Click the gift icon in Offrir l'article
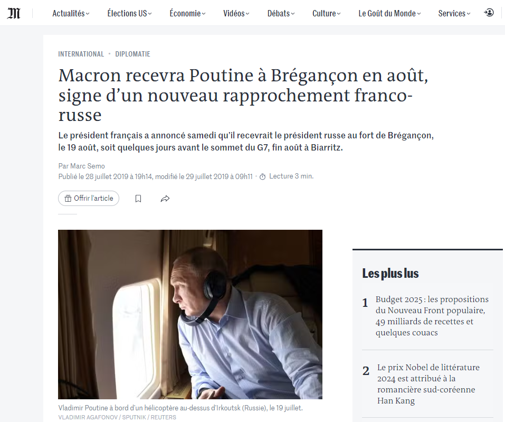Viewport: 505px width, 422px height. tap(68, 199)
